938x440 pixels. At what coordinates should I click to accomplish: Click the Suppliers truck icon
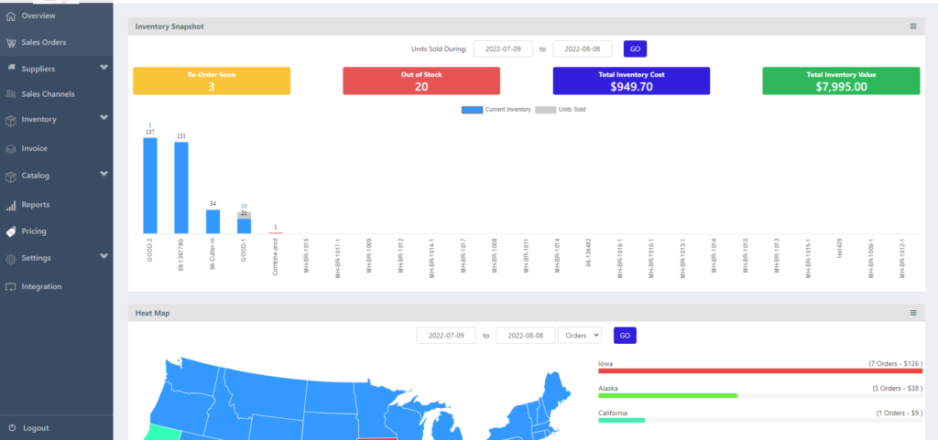[x=11, y=68]
